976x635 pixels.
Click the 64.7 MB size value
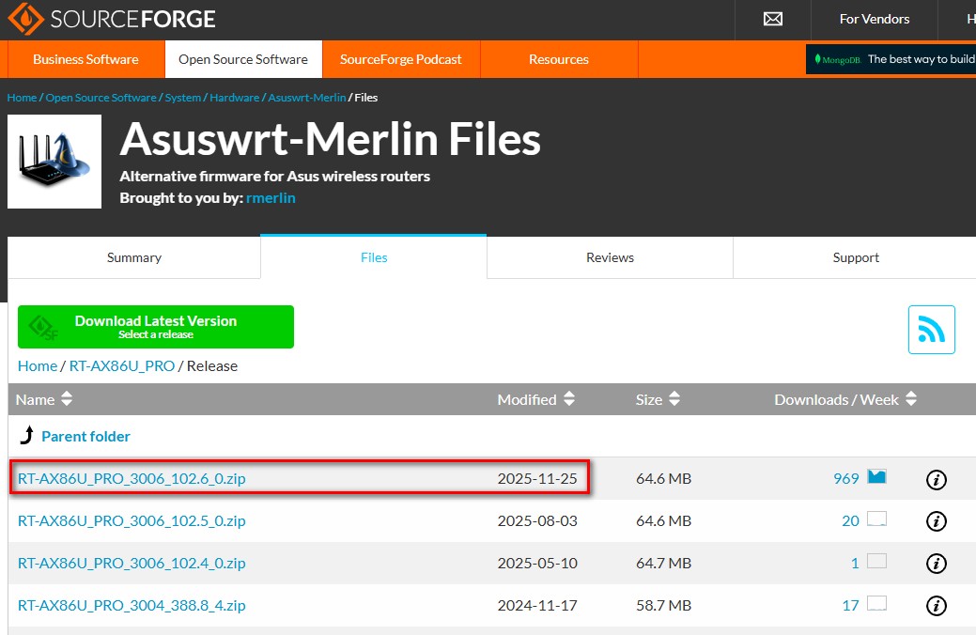click(663, 564)
